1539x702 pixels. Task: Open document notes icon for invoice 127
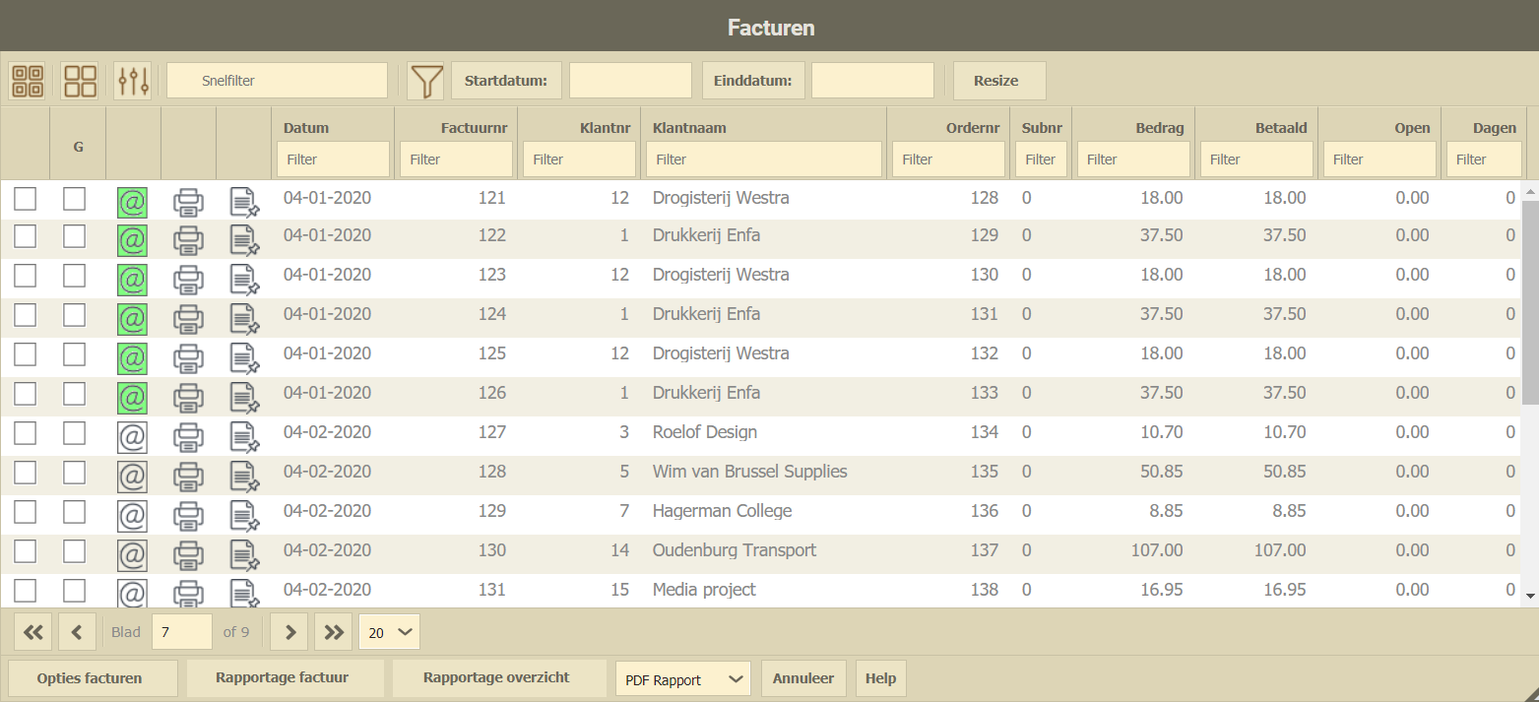pos(243,436)
